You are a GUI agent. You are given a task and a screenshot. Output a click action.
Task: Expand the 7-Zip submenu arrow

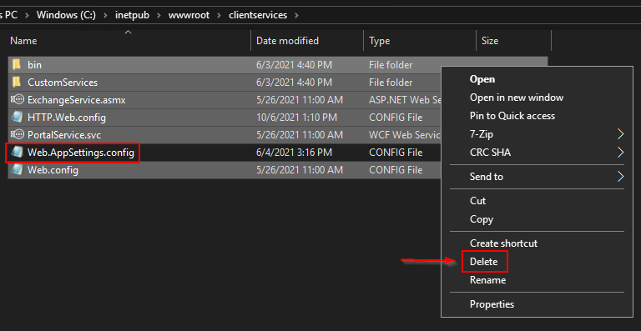pyautogui.click(x=621, y=134)
